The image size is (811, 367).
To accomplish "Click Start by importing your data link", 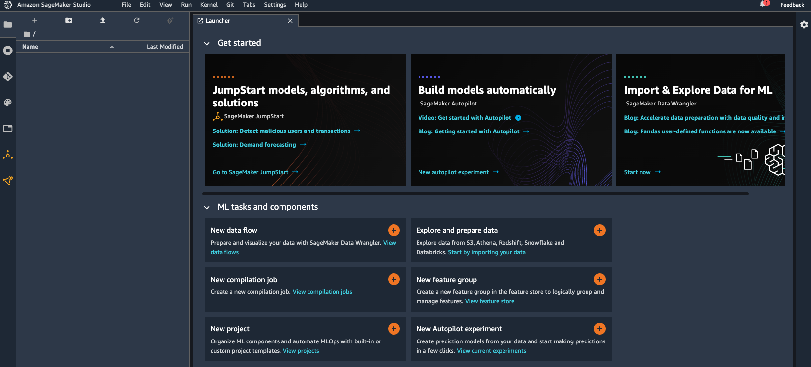I will coord(487,252).
